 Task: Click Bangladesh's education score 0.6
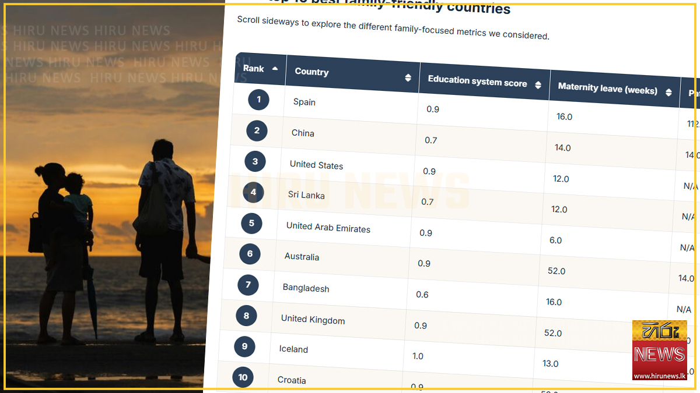(422, 295)
